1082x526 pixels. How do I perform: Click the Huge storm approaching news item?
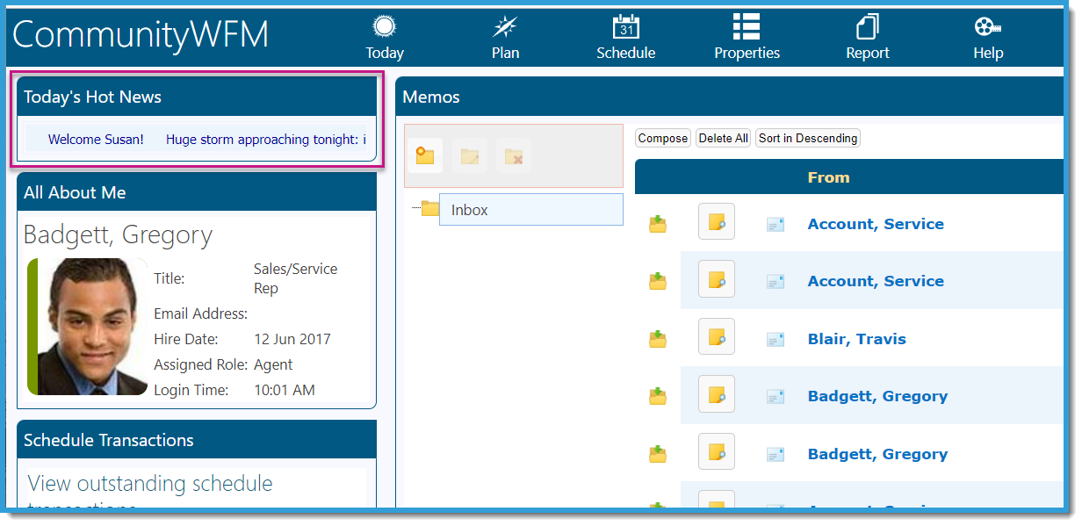click(x=265, y=140)
